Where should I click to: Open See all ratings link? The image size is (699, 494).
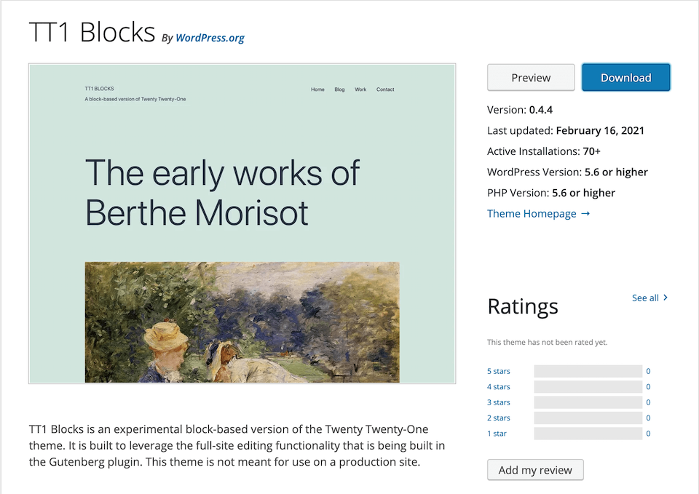point(645,298)
